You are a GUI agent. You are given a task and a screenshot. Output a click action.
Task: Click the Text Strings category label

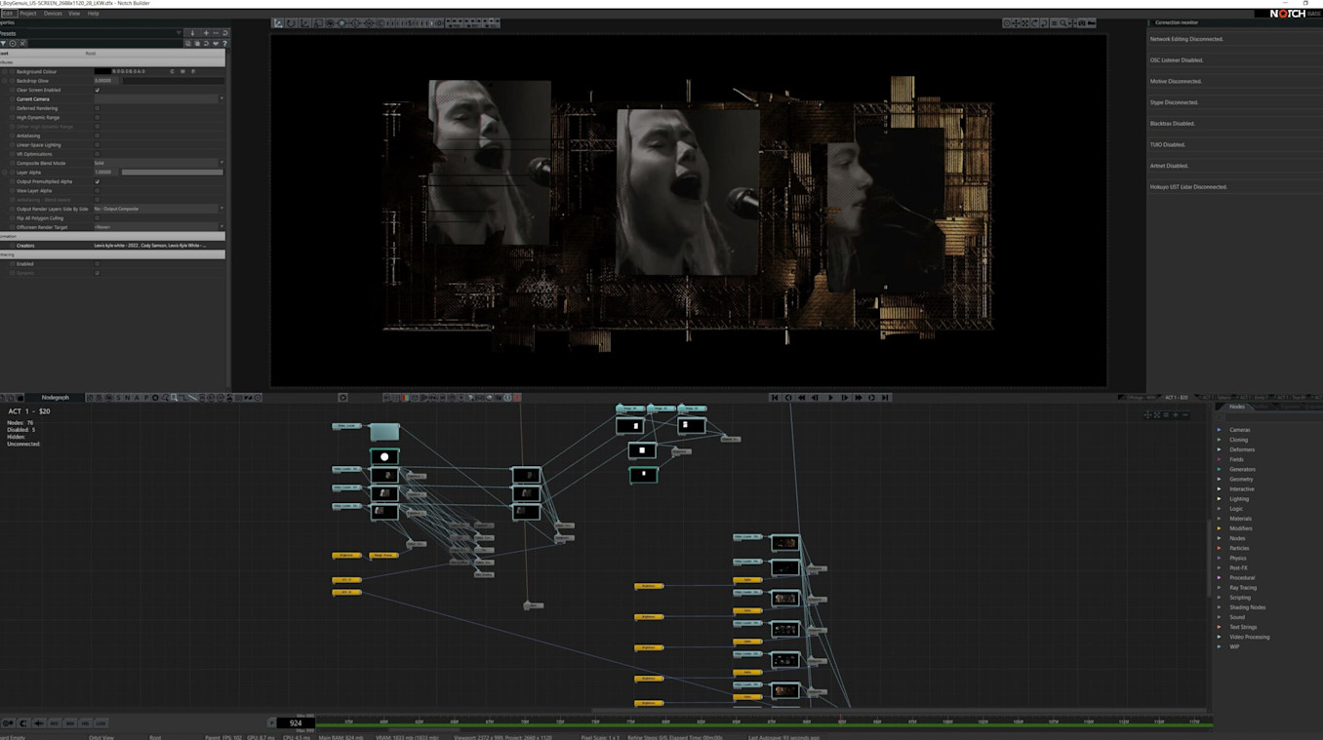1243,627
